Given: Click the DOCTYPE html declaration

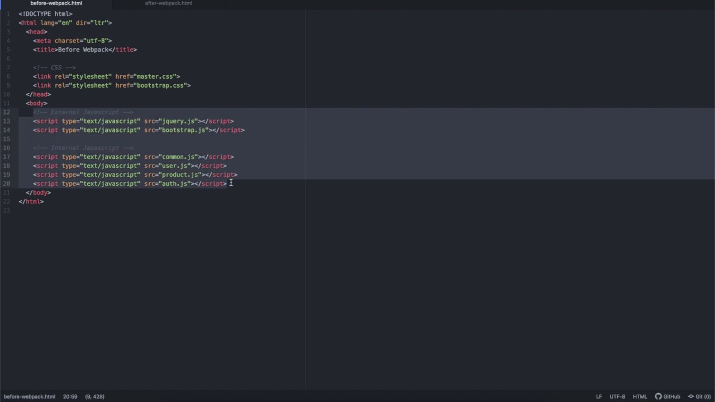Looking at the screenshot, I should tap(45, 14).
